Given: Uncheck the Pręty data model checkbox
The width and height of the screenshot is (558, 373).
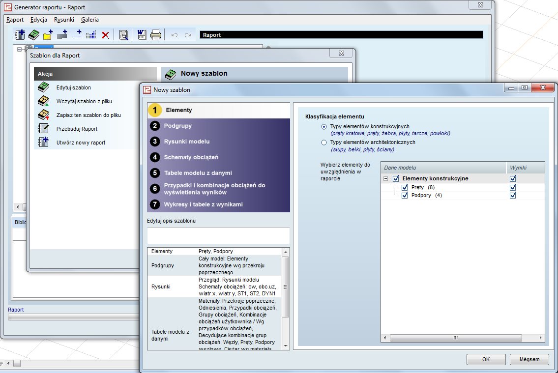Looking at the screenshot, I should tap(405, 188).
